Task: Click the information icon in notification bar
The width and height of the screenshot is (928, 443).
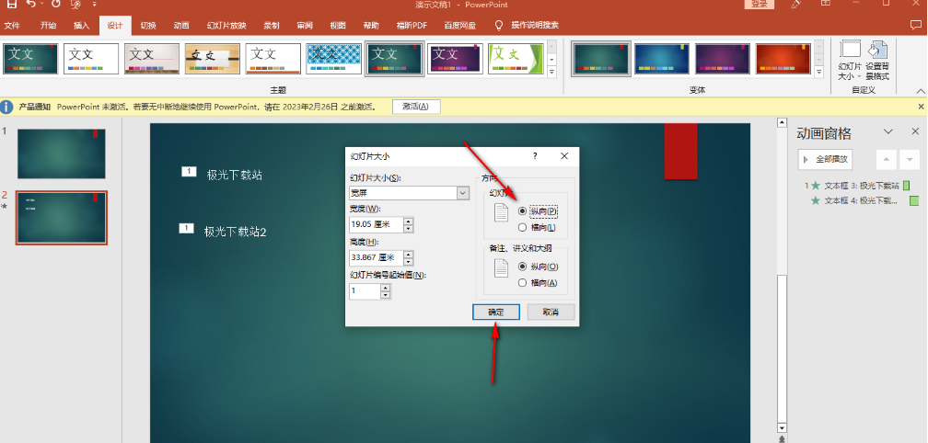Action: (x=6, y=107)
